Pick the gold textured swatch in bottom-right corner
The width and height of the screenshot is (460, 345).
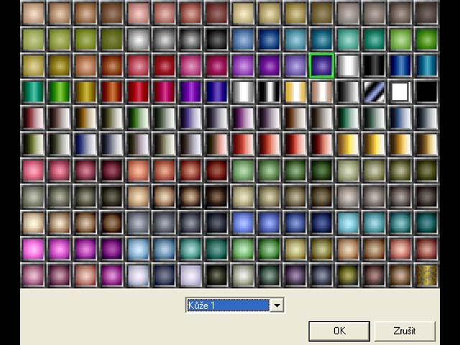426,275
